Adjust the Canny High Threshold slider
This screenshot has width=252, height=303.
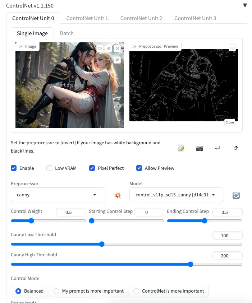pyautogui.click(x=127, y=264)
